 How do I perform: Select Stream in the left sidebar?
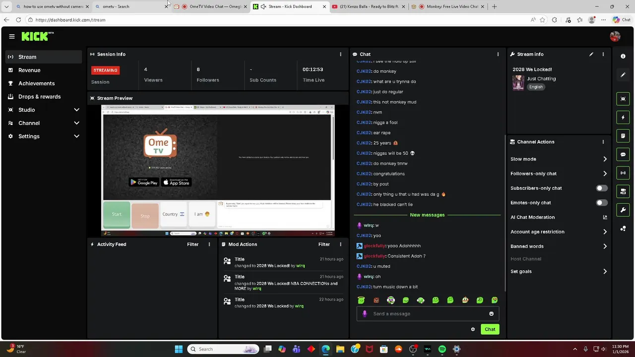pos(44,57)
